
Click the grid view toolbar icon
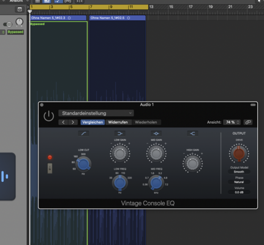[37, 1]
